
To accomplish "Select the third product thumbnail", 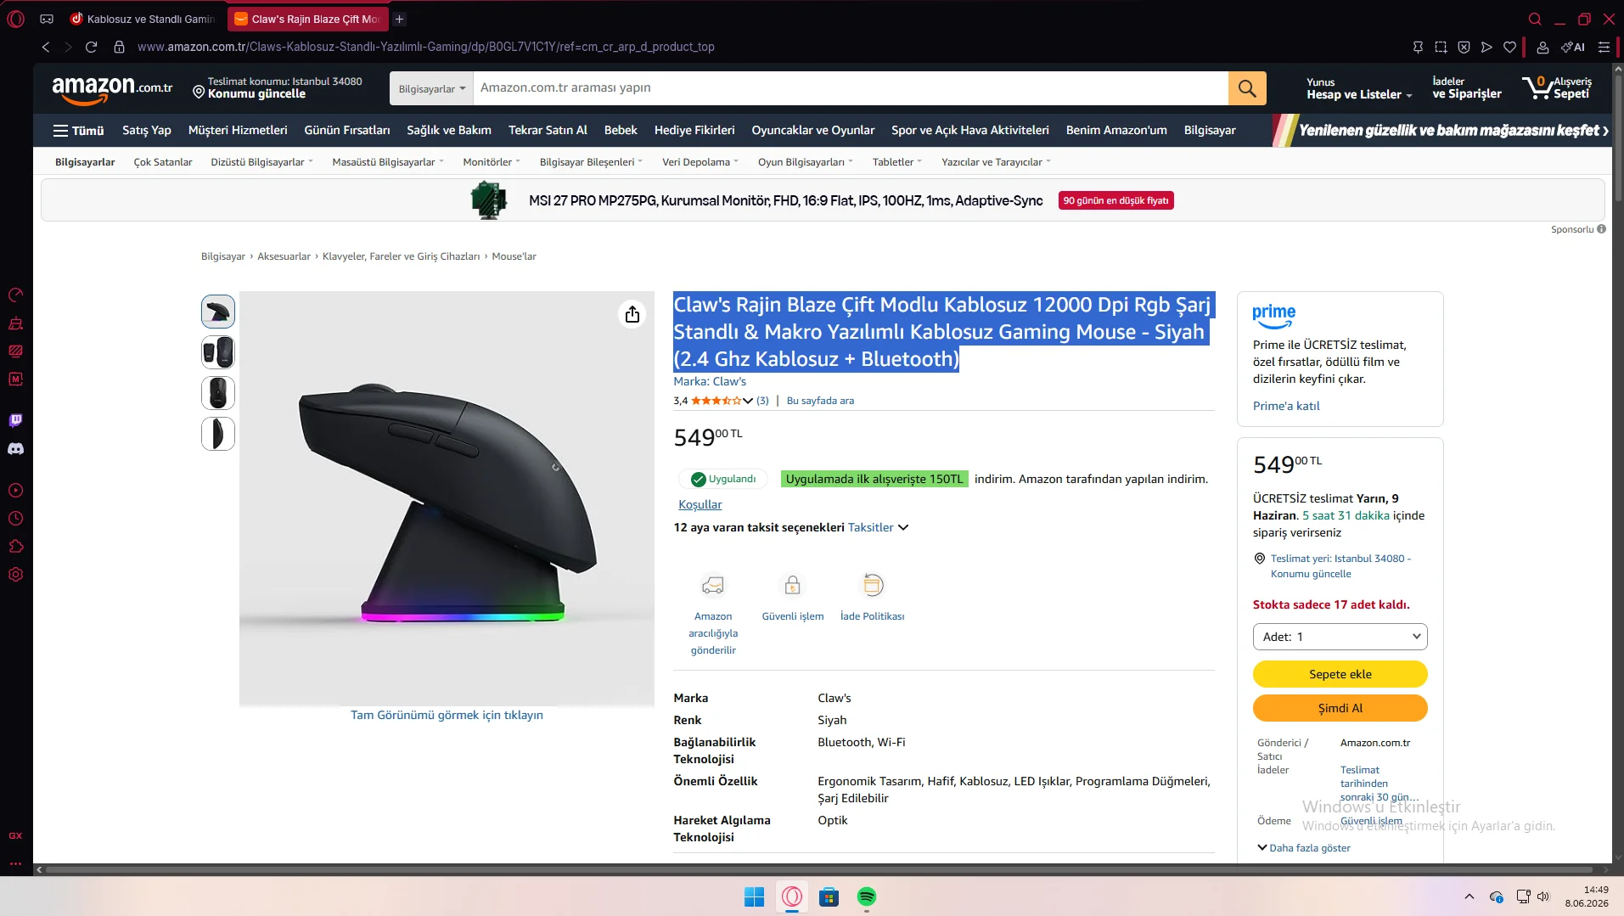I will (218, 393).
